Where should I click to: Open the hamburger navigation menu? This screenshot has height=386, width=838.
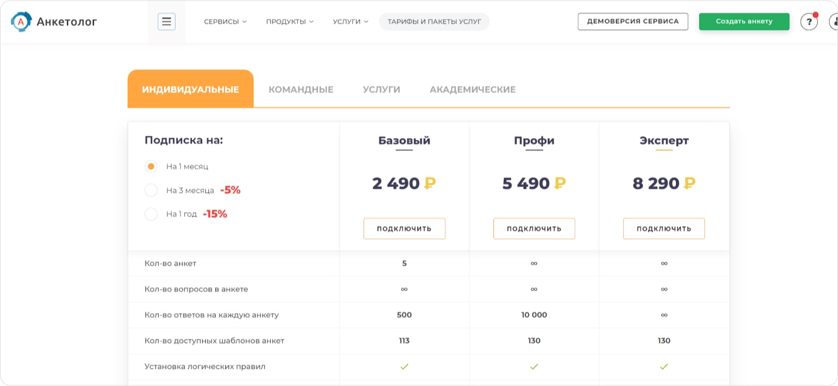click(x=166, y=21)
